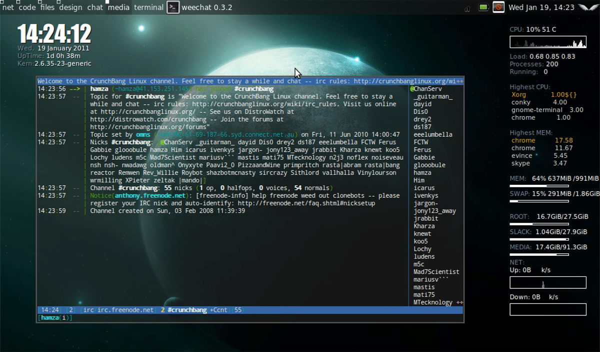Click the conky CPU usage graph
Screen dimensions: 600x352
548,42
